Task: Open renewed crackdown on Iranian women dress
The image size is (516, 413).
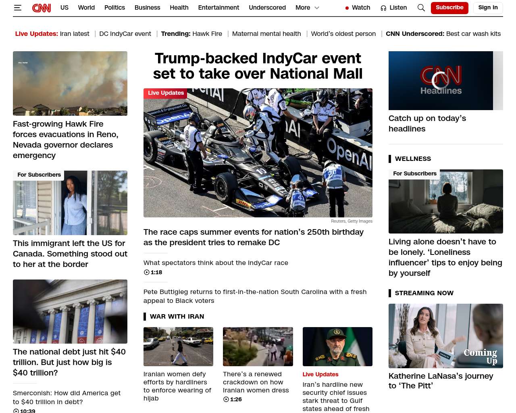Action: [256, 382]
